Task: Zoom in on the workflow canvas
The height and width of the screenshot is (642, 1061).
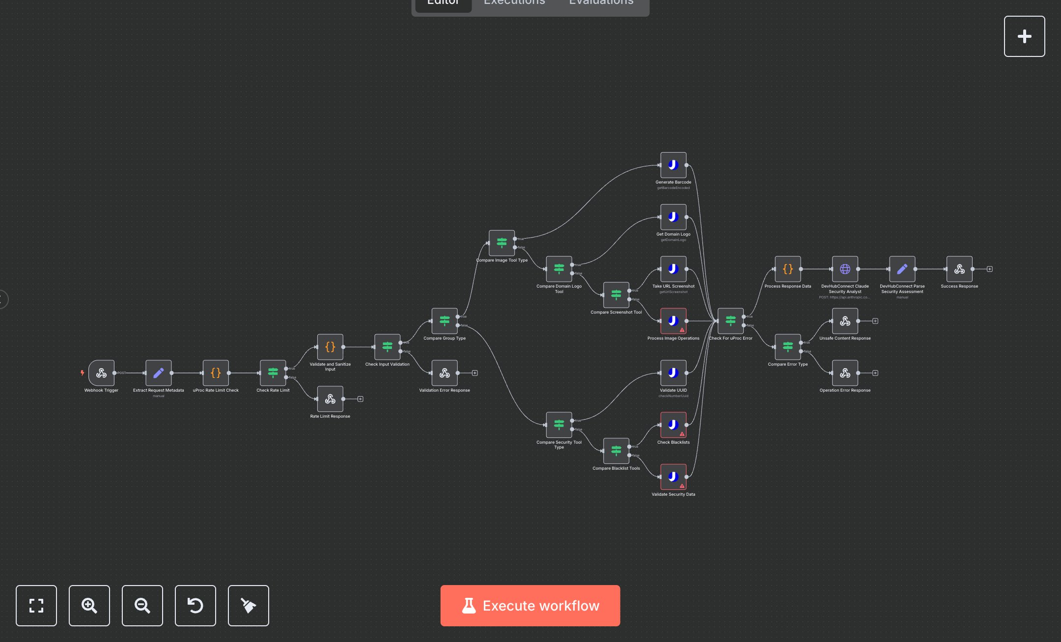Action: [89, 606]
